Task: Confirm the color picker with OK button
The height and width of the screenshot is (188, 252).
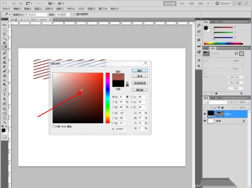Action: click(x=140, y=71)
